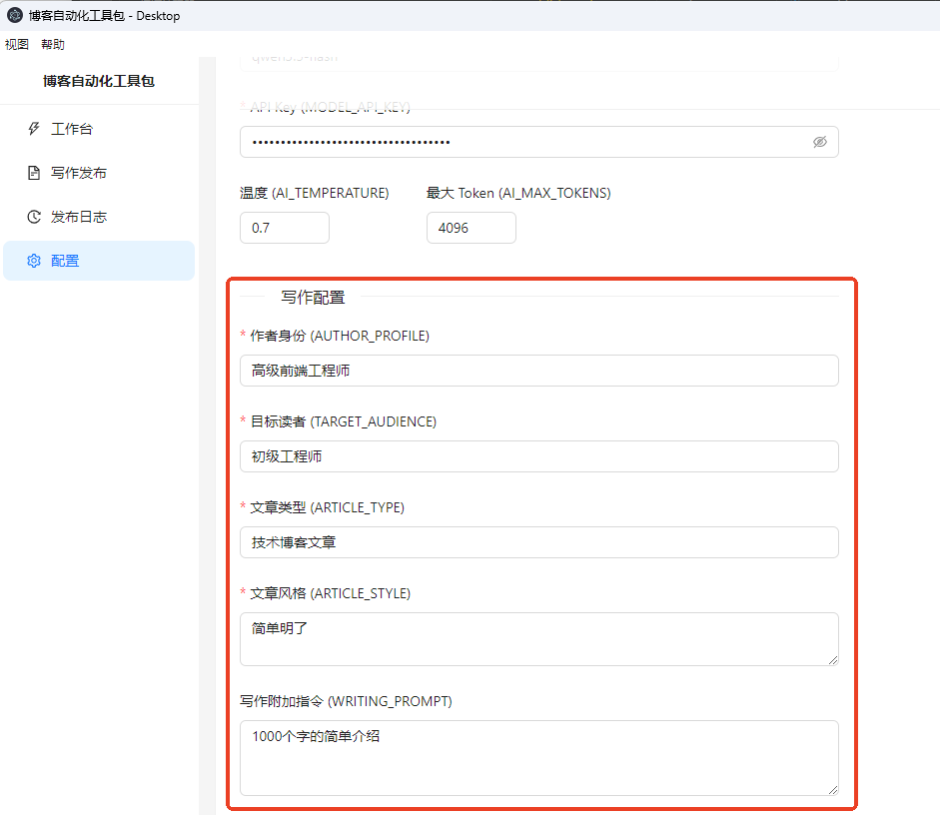Click the 目标读者 field with 初级工程师
Viewport: 940px width, 815px height.
tap(539, 456)
